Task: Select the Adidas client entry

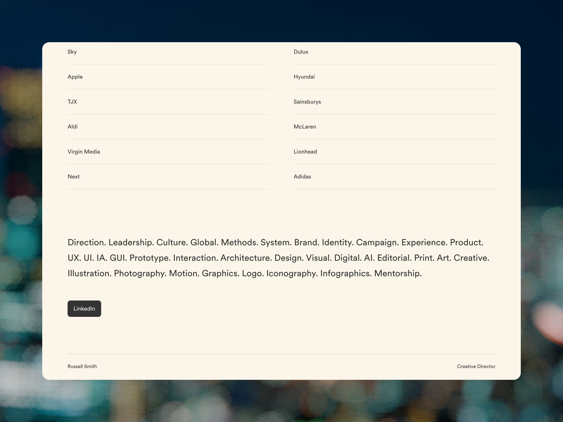Action: pos(394,177)
